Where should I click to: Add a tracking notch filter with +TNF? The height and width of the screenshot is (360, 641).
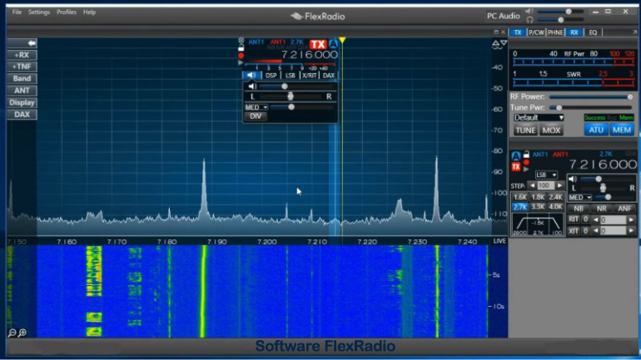tap(22, 67)
